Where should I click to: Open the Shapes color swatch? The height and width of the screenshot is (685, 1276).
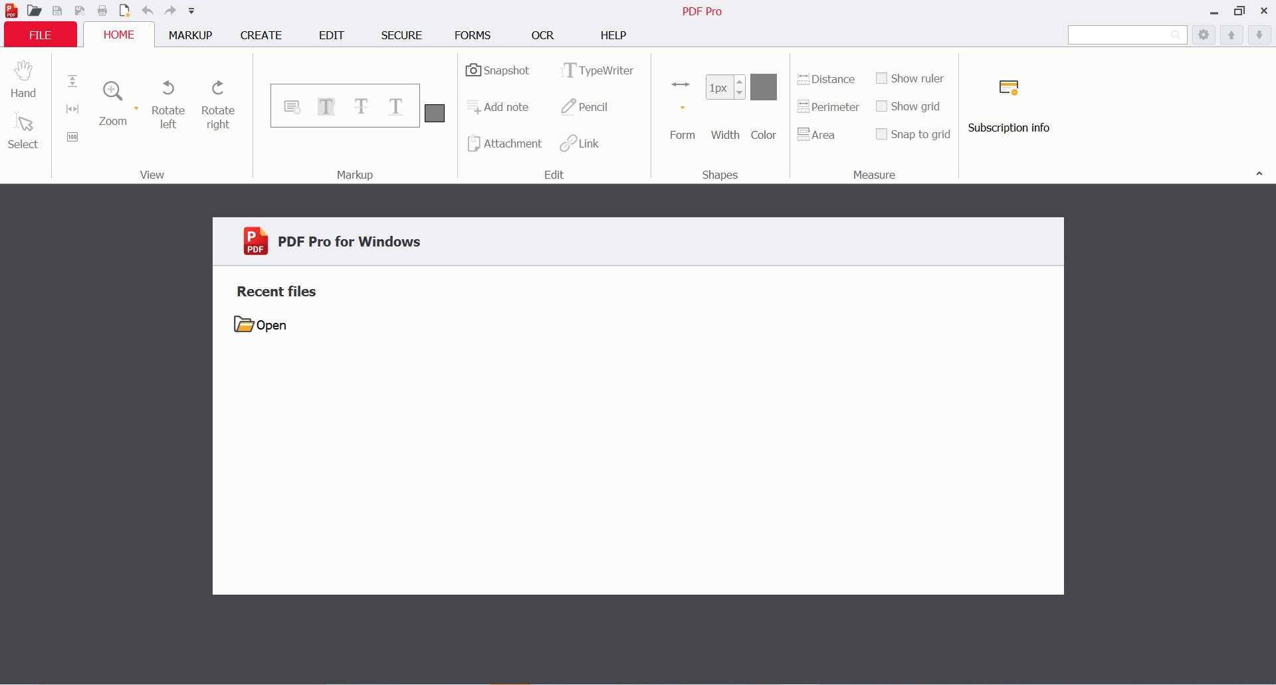764,87
